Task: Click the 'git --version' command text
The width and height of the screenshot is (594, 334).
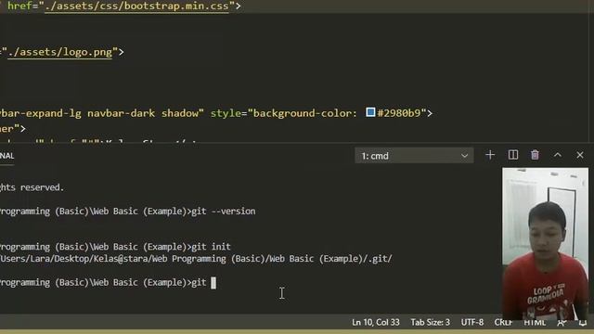Action: pos(224,212)
